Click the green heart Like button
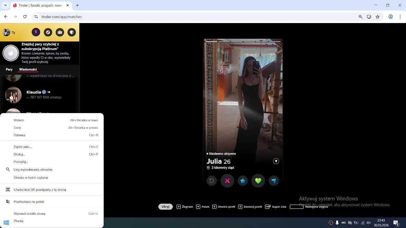 click(258, 181)
